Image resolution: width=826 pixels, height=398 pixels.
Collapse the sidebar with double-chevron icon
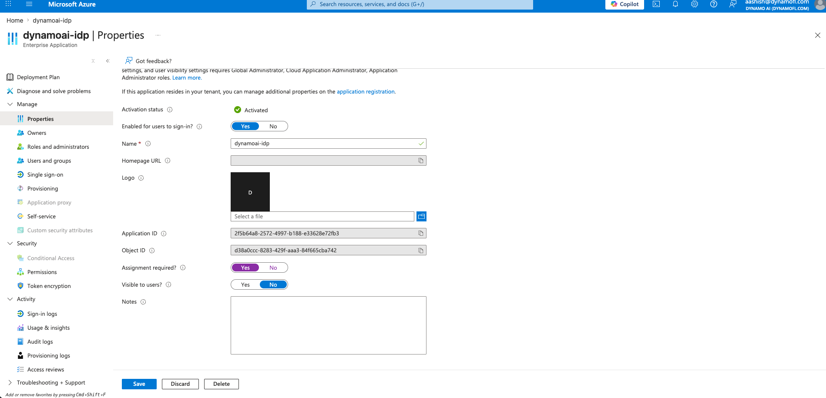(x=108, y=61)
